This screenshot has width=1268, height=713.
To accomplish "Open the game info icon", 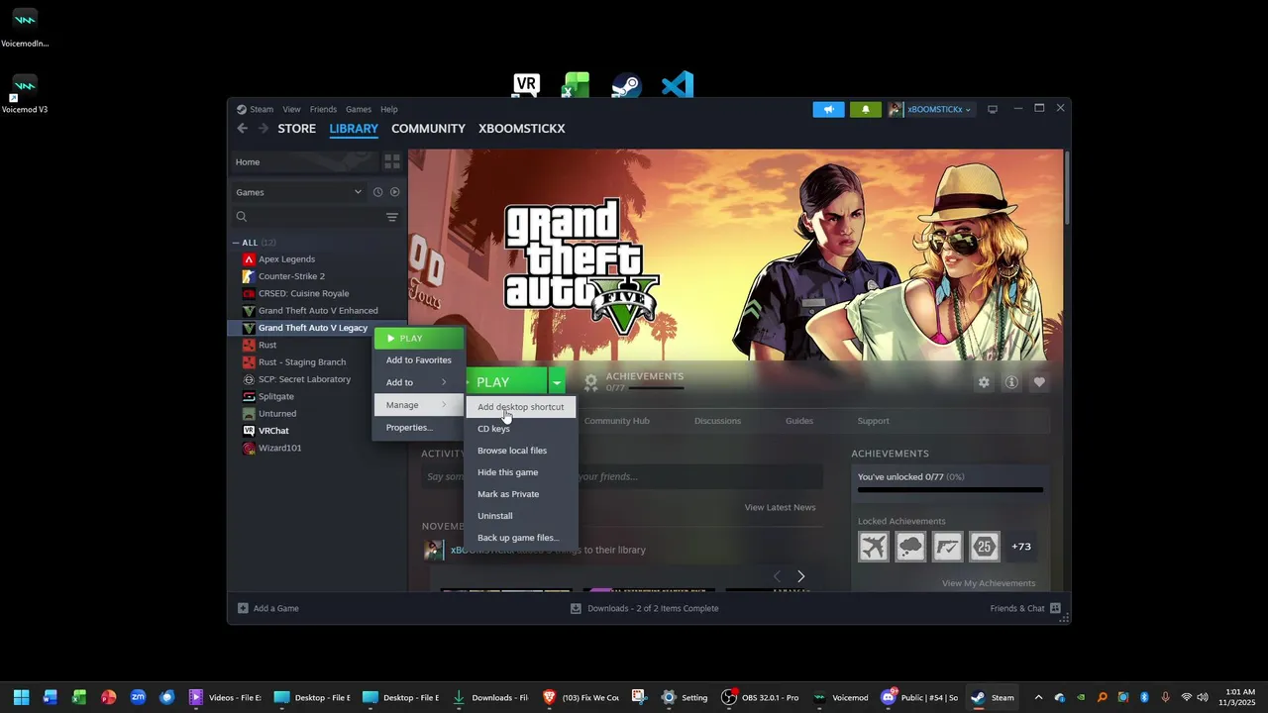I will (x=1011, y=382).
